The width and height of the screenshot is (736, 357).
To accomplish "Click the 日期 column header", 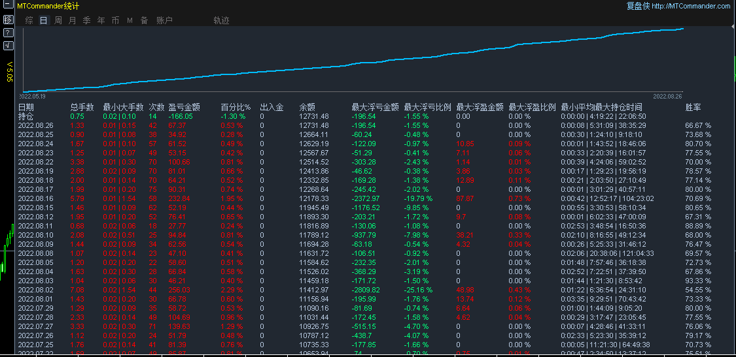I will pyautogui.click(x=26, y=107).
